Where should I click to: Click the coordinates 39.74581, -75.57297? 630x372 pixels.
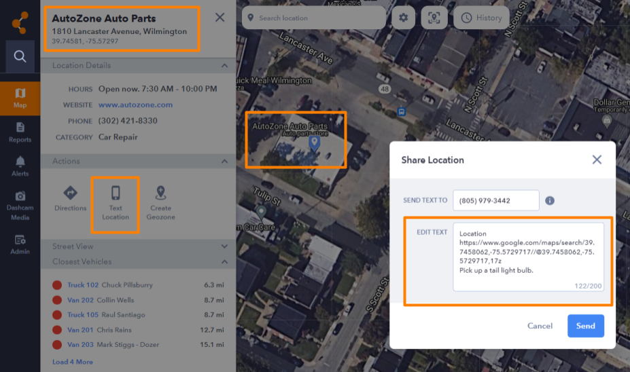(x=85, y=41)
